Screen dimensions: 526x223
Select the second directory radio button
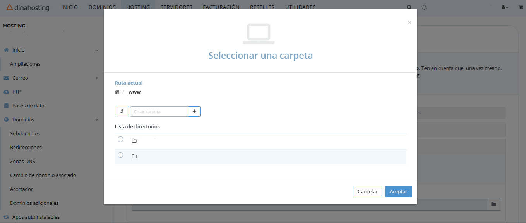[120, 155]
